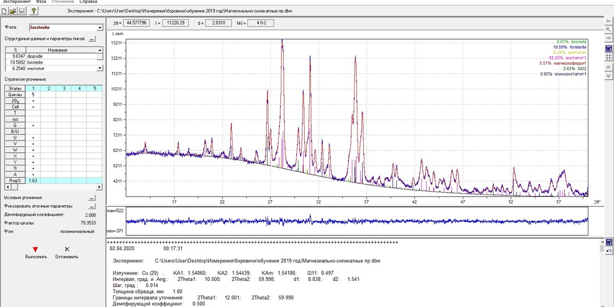Open the Справка menu

(x=88, y=2)
